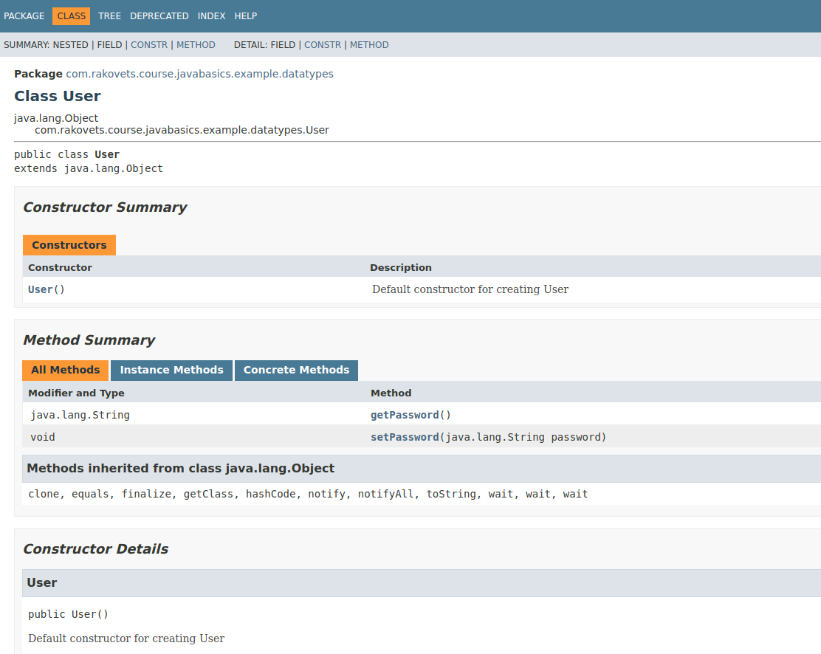
Task: Select the All Methods tab
Action: (x=66, y=371)
